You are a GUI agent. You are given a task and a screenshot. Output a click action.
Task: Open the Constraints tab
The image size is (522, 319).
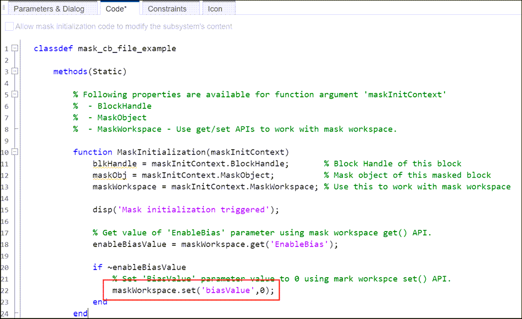167,8
